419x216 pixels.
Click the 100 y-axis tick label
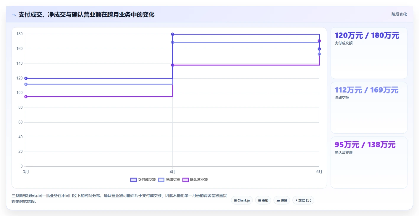20,93
